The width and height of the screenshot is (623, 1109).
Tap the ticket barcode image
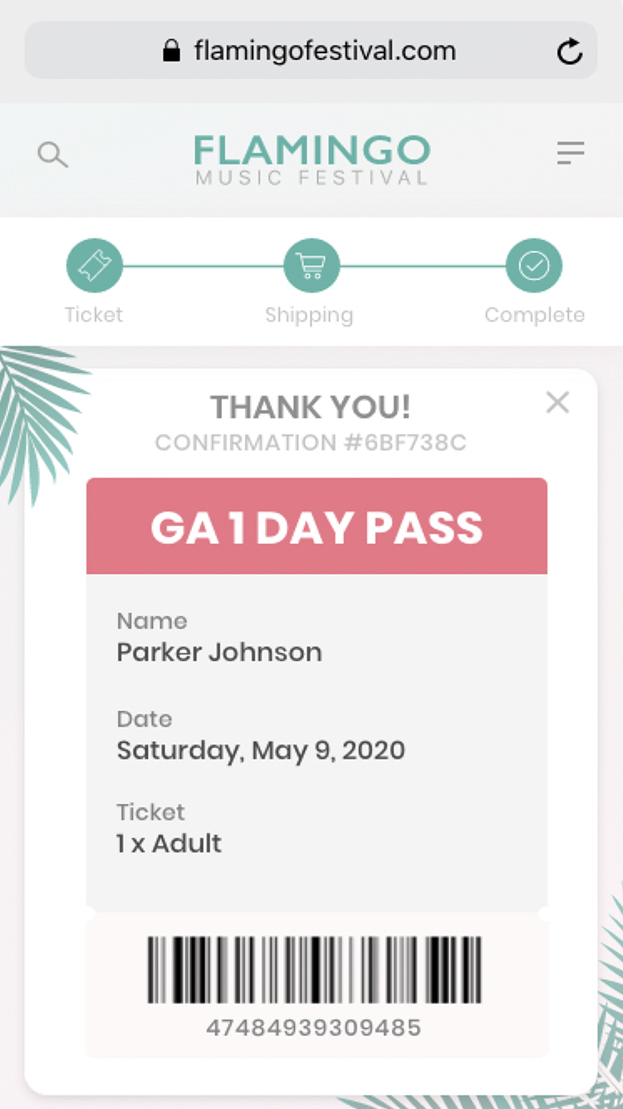pos(314,969)
